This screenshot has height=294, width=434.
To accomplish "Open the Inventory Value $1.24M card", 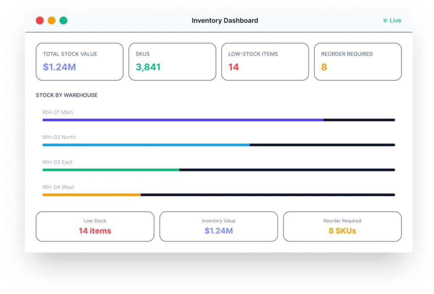I will [219, 227].
